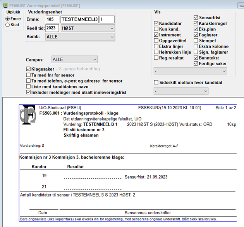The width and height of the screenshot is (244, 227).
Task: Check the Reg.resultat checkbox
Action: point(156,58)
